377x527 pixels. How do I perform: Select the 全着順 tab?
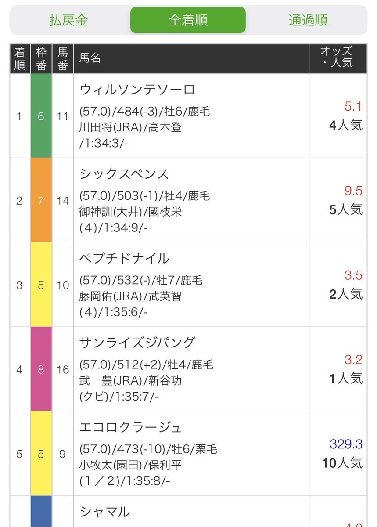tap(188, 20)
